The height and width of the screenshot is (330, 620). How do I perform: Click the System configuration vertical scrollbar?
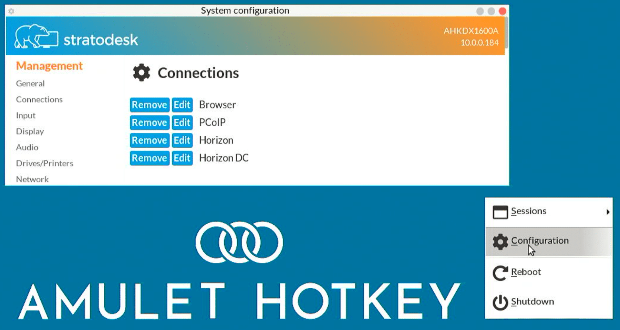pyautogui.click(x=507, y=32)
